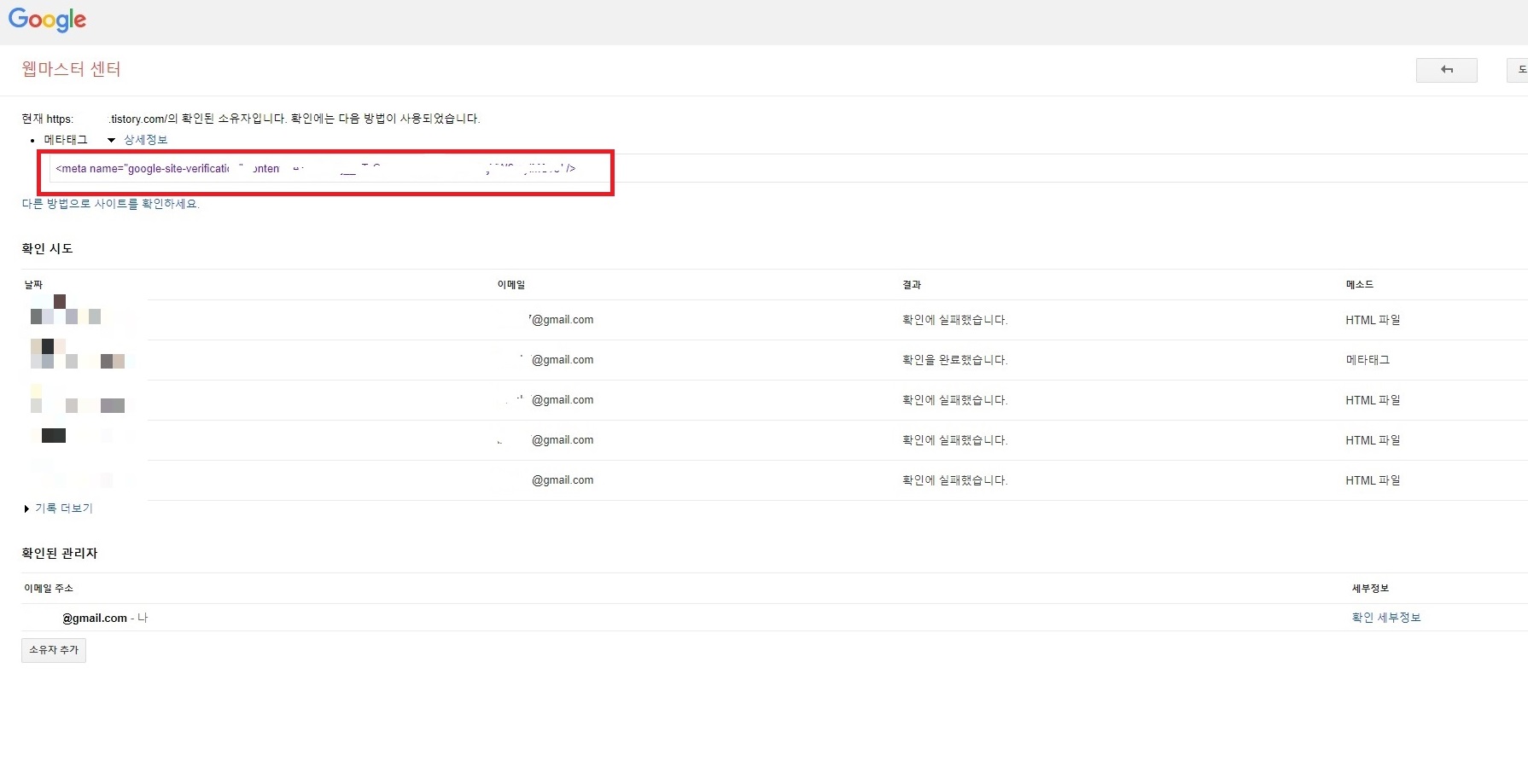
Task: Click the 메타태그 method text
Action: pyautogui.click(x=66, y=140)
